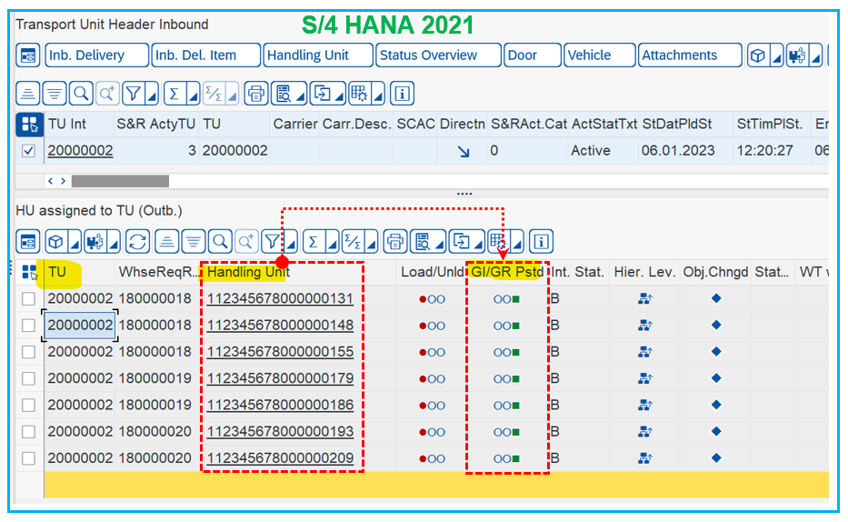Screen dimensions: 848x522
Task: Click the Print icon in HU toolbar
Action: (x=395, y=242)
